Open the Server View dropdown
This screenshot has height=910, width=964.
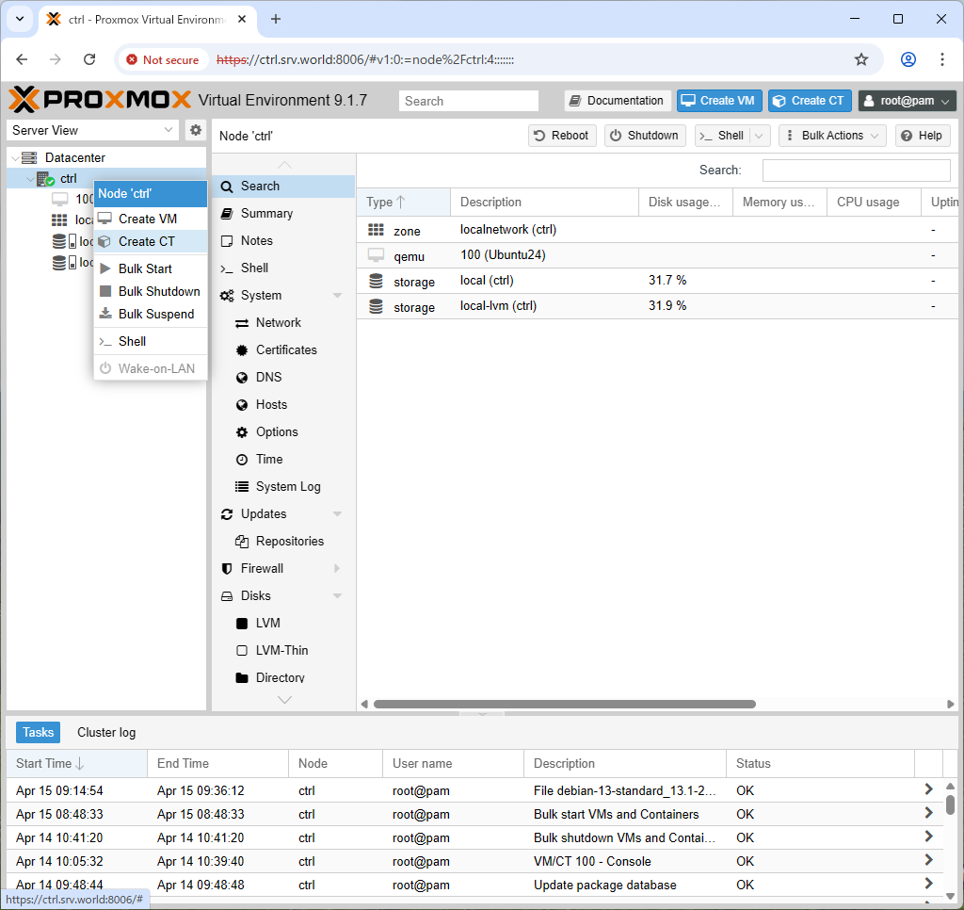[x=92, y=130]
